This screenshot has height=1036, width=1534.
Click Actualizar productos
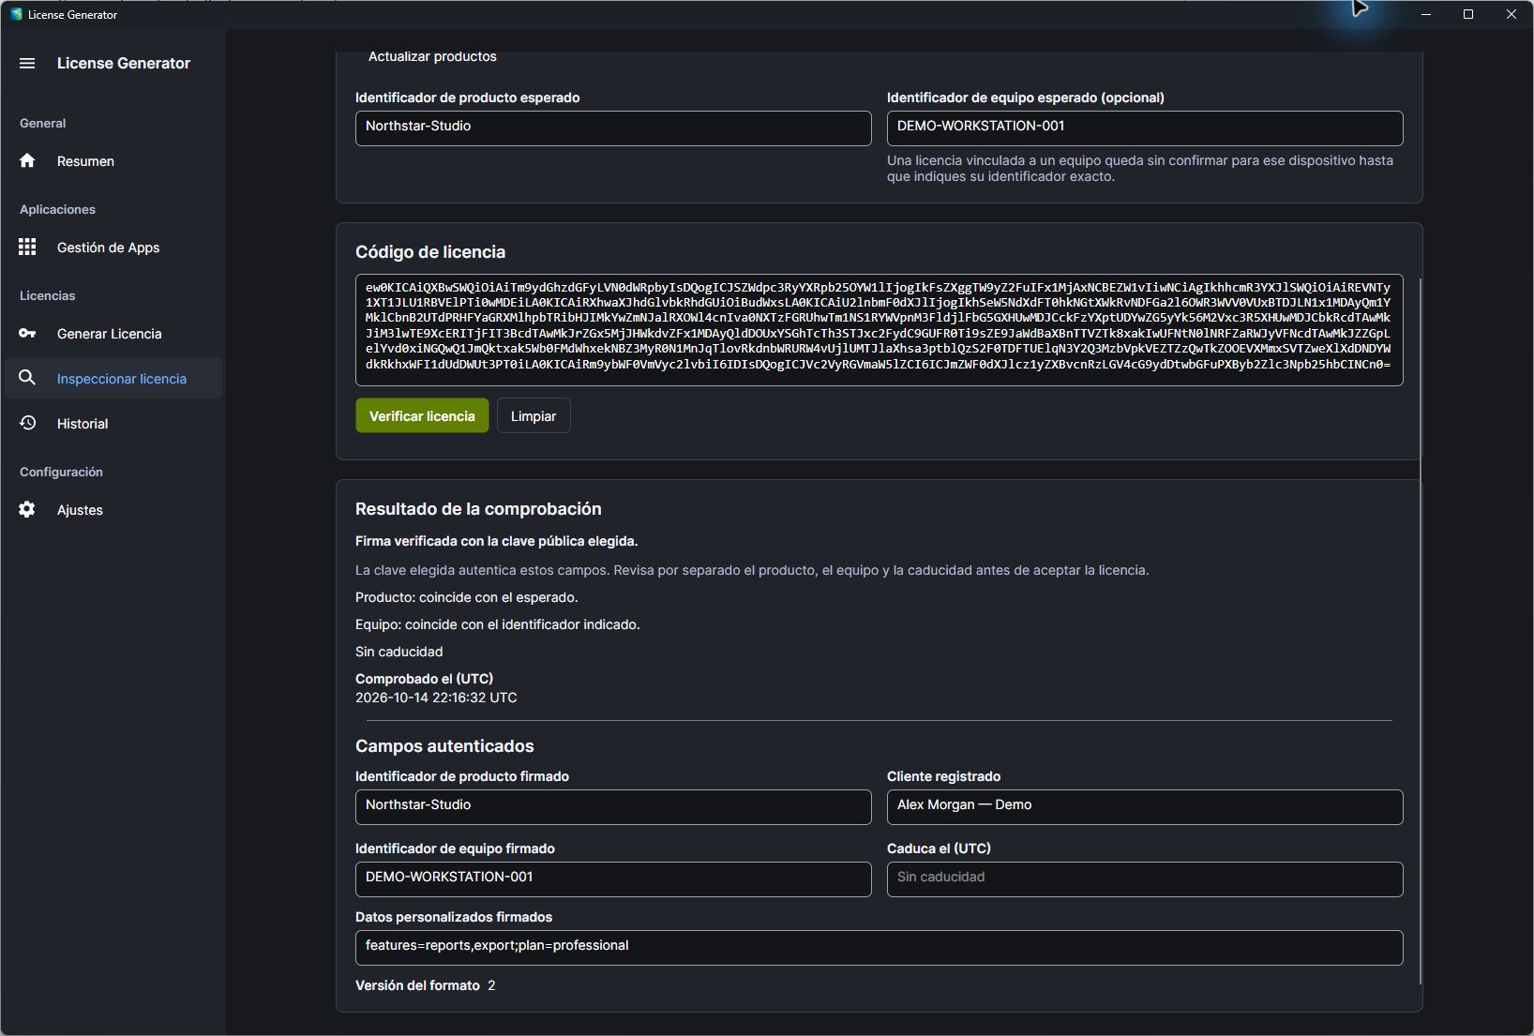point(432,56)
